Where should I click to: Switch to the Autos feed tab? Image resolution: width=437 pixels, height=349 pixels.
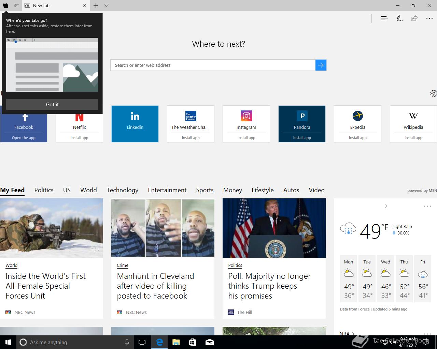click(291, 190)
